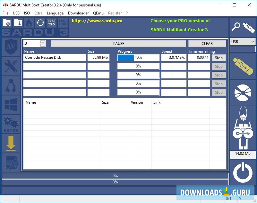
Task: Click the yellow download arrow icon
Action: (x=11, y=143)
